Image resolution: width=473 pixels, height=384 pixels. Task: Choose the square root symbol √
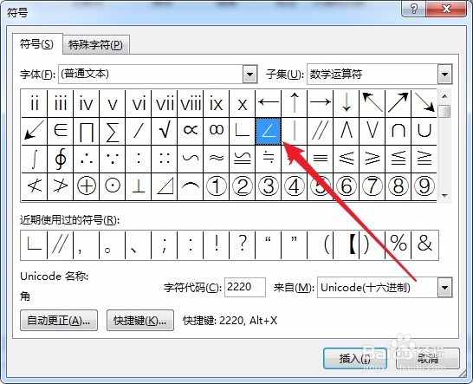click(x=165, y=131)
